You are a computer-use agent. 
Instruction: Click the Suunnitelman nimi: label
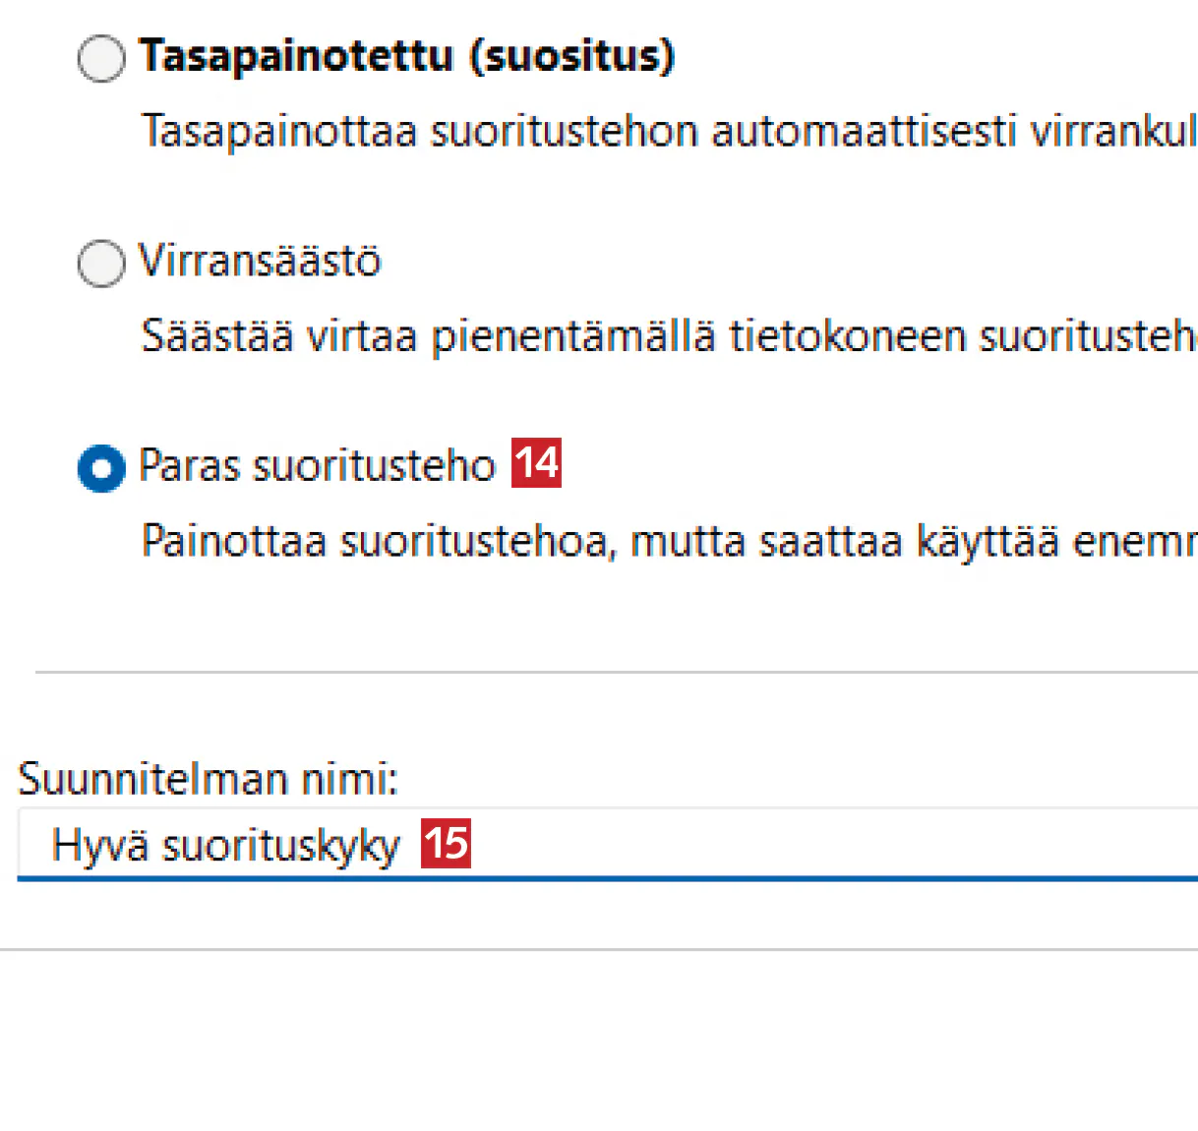click(x=208, y=779)
